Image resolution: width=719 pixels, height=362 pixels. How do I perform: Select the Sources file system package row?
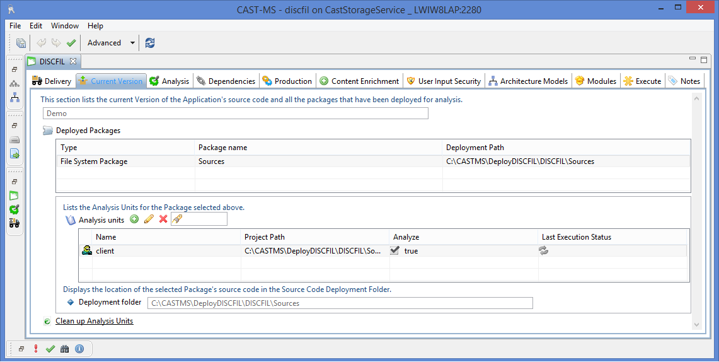coord(212,161)
